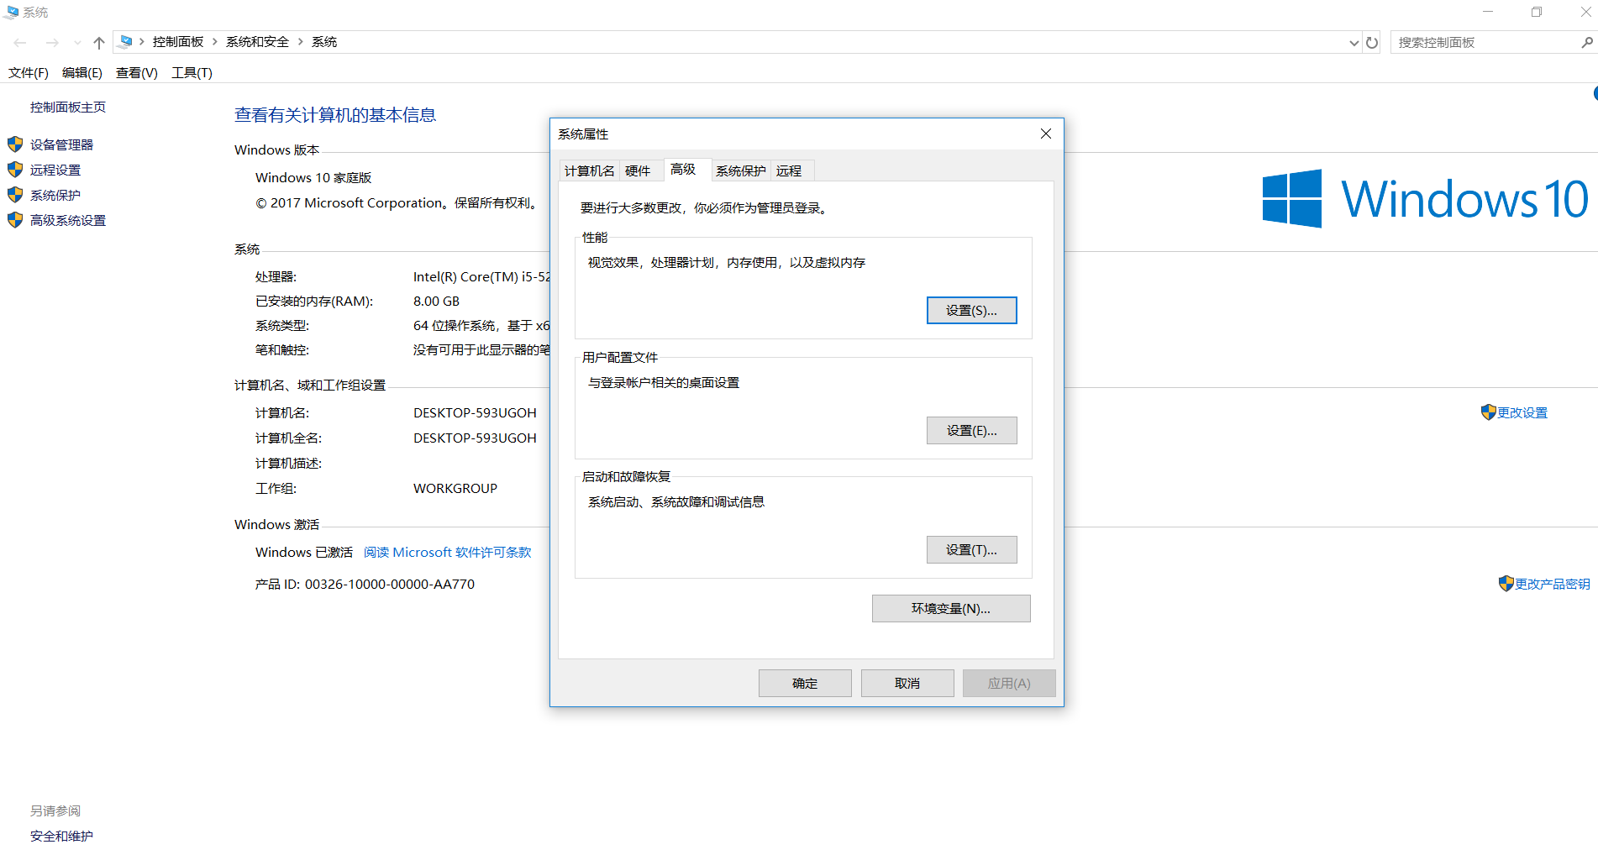This screenshot has width=1598, height=855.
Task: Read the Microsoft 软件许可条款 link
Action: tap(448, 552)
